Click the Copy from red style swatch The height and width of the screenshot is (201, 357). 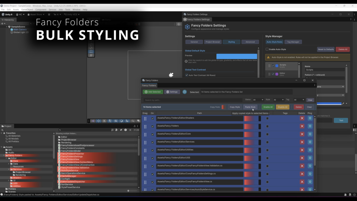[x=223, y=107]
